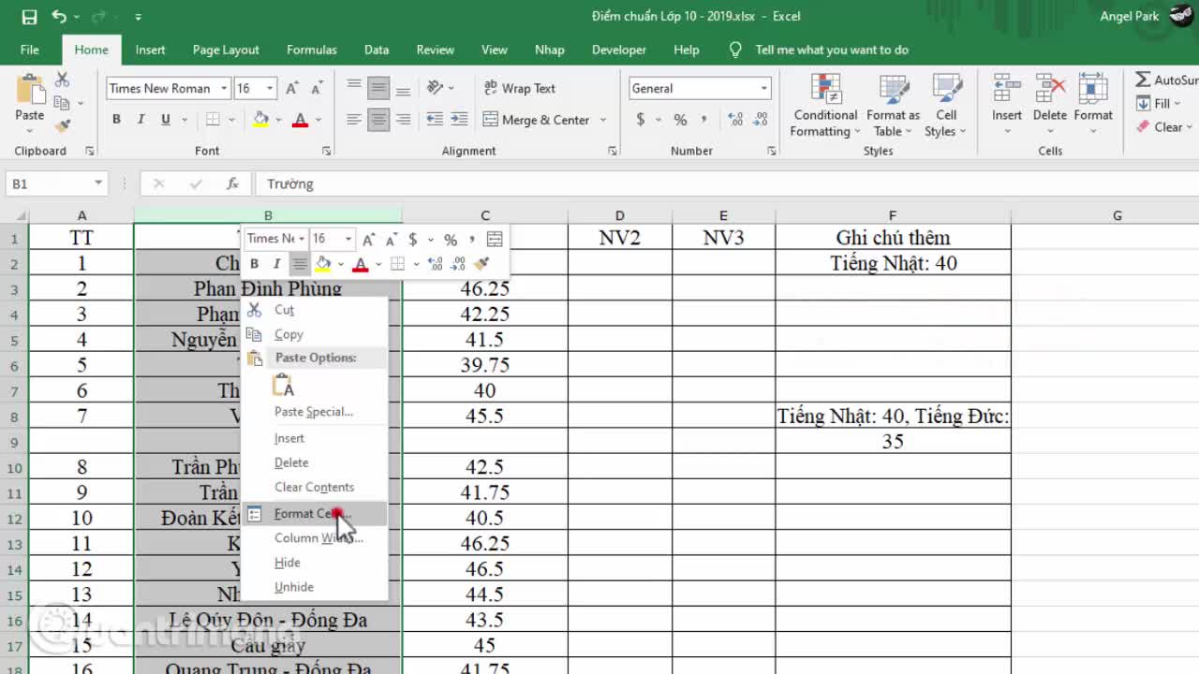Choose Copy from context menu
This screenshot has width=1199, height=674.
click(x=315, y=334)
